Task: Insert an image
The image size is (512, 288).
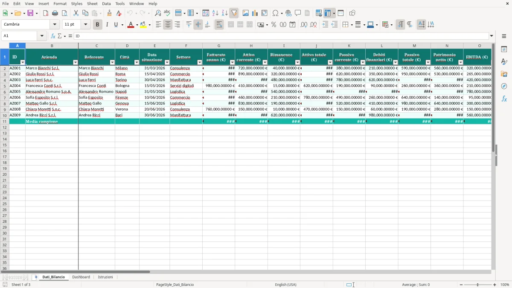Action: tap(246, 13)
